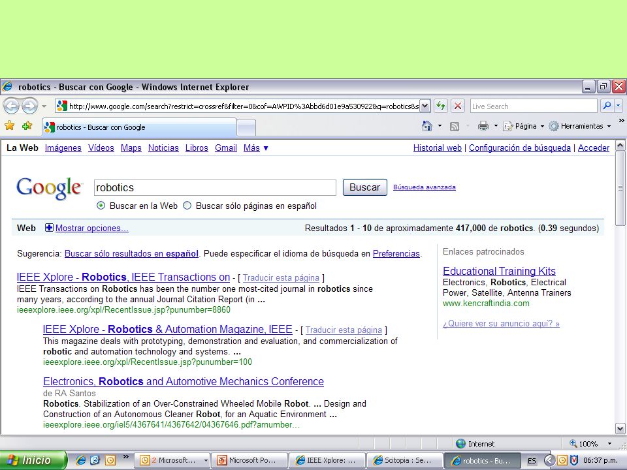Viewport: 627px width, 470px height.
Task: Expand Mostrar opciones plus icon
Action: pos(49,228)
